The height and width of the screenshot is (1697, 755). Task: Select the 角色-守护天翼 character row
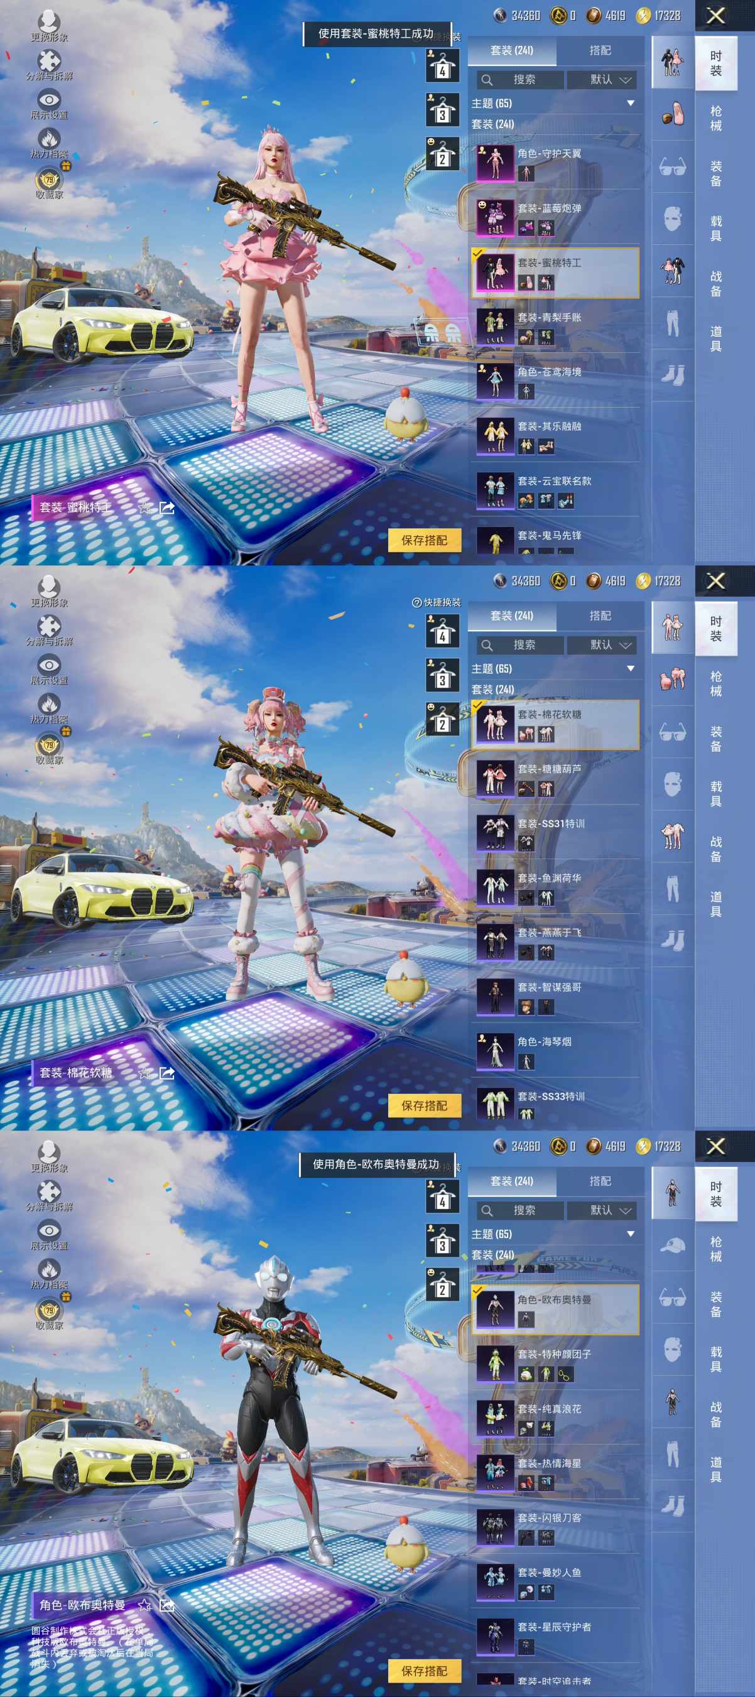point(555,163)
